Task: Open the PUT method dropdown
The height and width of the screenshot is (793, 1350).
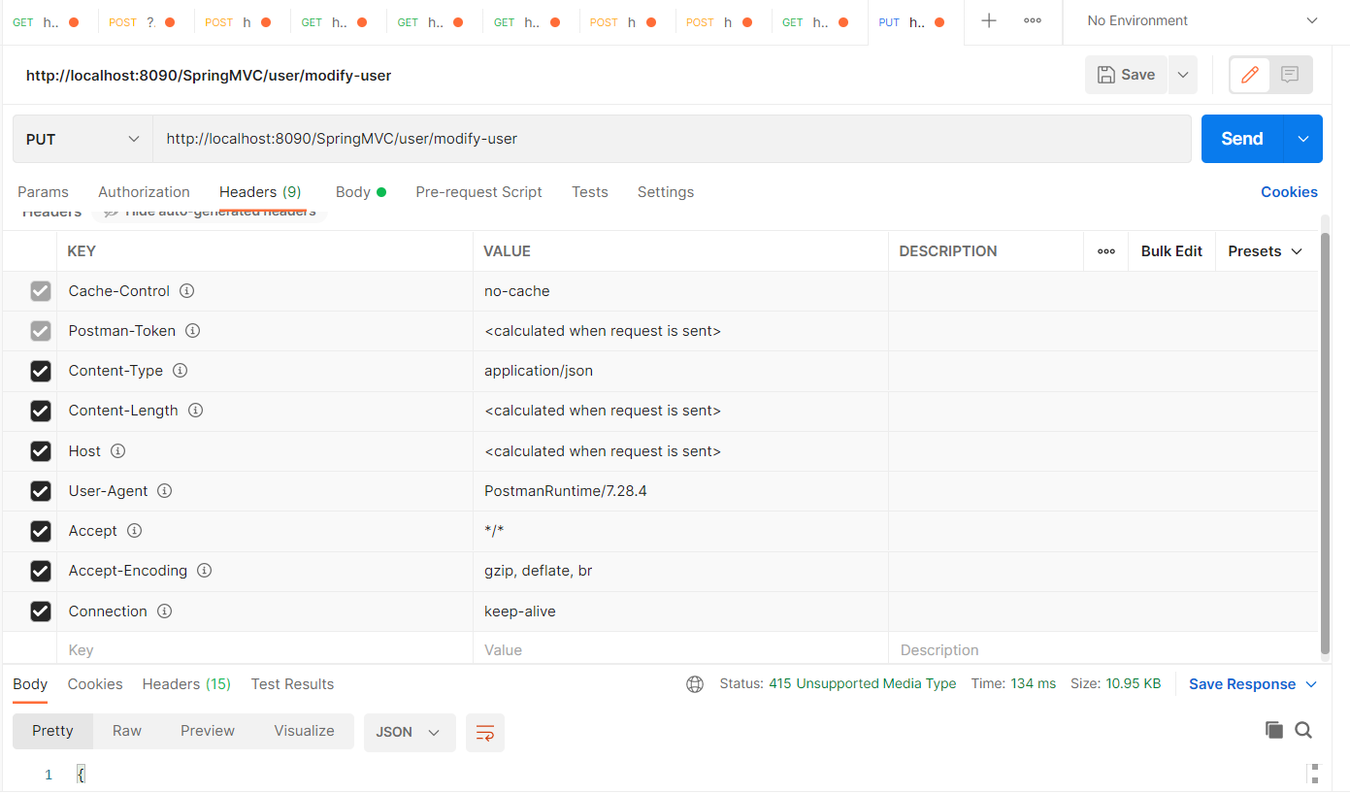Action: pyautogui.click(x=82, y=139)
